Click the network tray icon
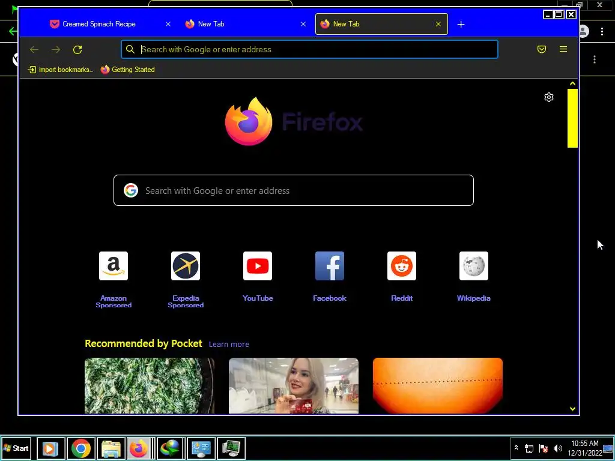615x461 pixels. [529, 448]
